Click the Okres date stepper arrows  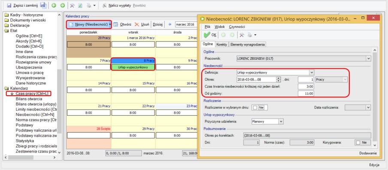coord(279,79)
